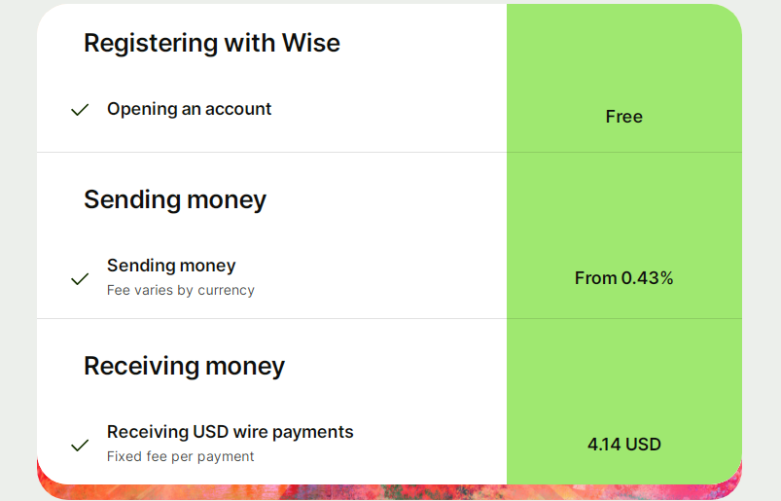Select the Registering with Wise heading
The height and width of the screenshot is (501, 781).
(x=211, y=43)
